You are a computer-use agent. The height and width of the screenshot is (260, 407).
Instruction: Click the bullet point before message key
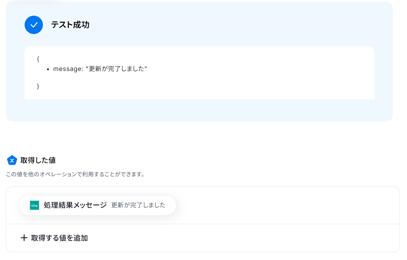coord(48,69)
